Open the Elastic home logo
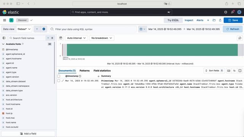Screen dimensions: 244x137 click(x=11, y=12)
